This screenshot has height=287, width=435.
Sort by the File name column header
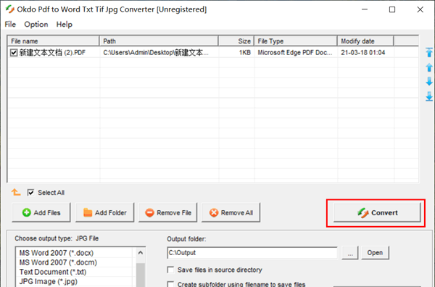tap(53, 41)
